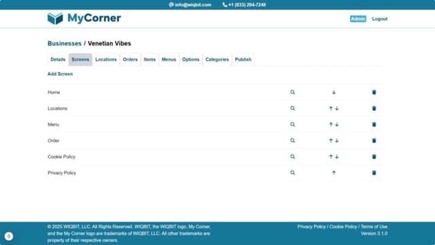This screenshot has width=435, height=245.
Task: Delete the Locations screen with trash icon
Action: click(x=374, y=108)
